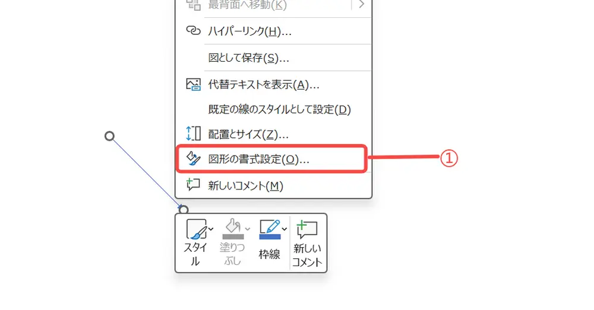Click the alt text picture icon
The width and height of the screenshot is (594, 310).
(x=193, y=84)
